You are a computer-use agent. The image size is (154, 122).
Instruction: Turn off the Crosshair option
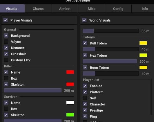pos(6,54)
